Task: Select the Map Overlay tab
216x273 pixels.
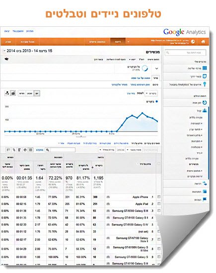Action: 141,78
